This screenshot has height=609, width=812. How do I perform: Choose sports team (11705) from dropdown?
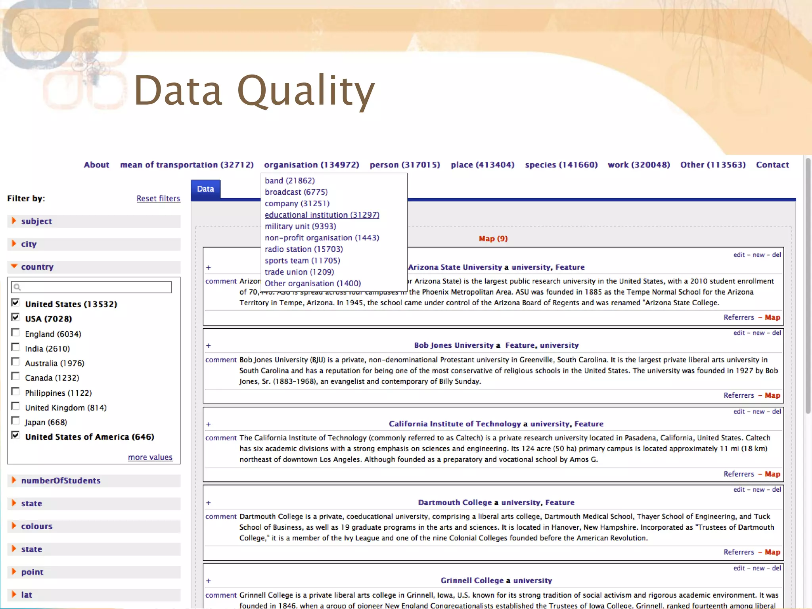[x=303, y=261]
